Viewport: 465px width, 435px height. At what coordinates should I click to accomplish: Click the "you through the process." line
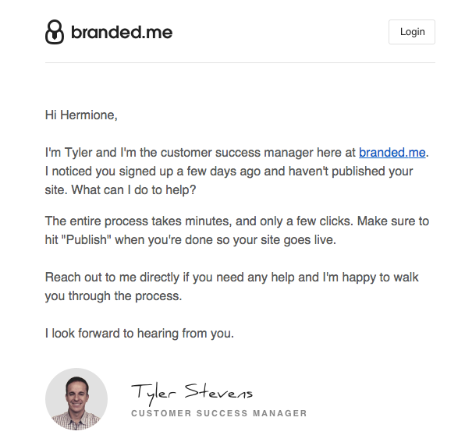[x=113, y=296]
